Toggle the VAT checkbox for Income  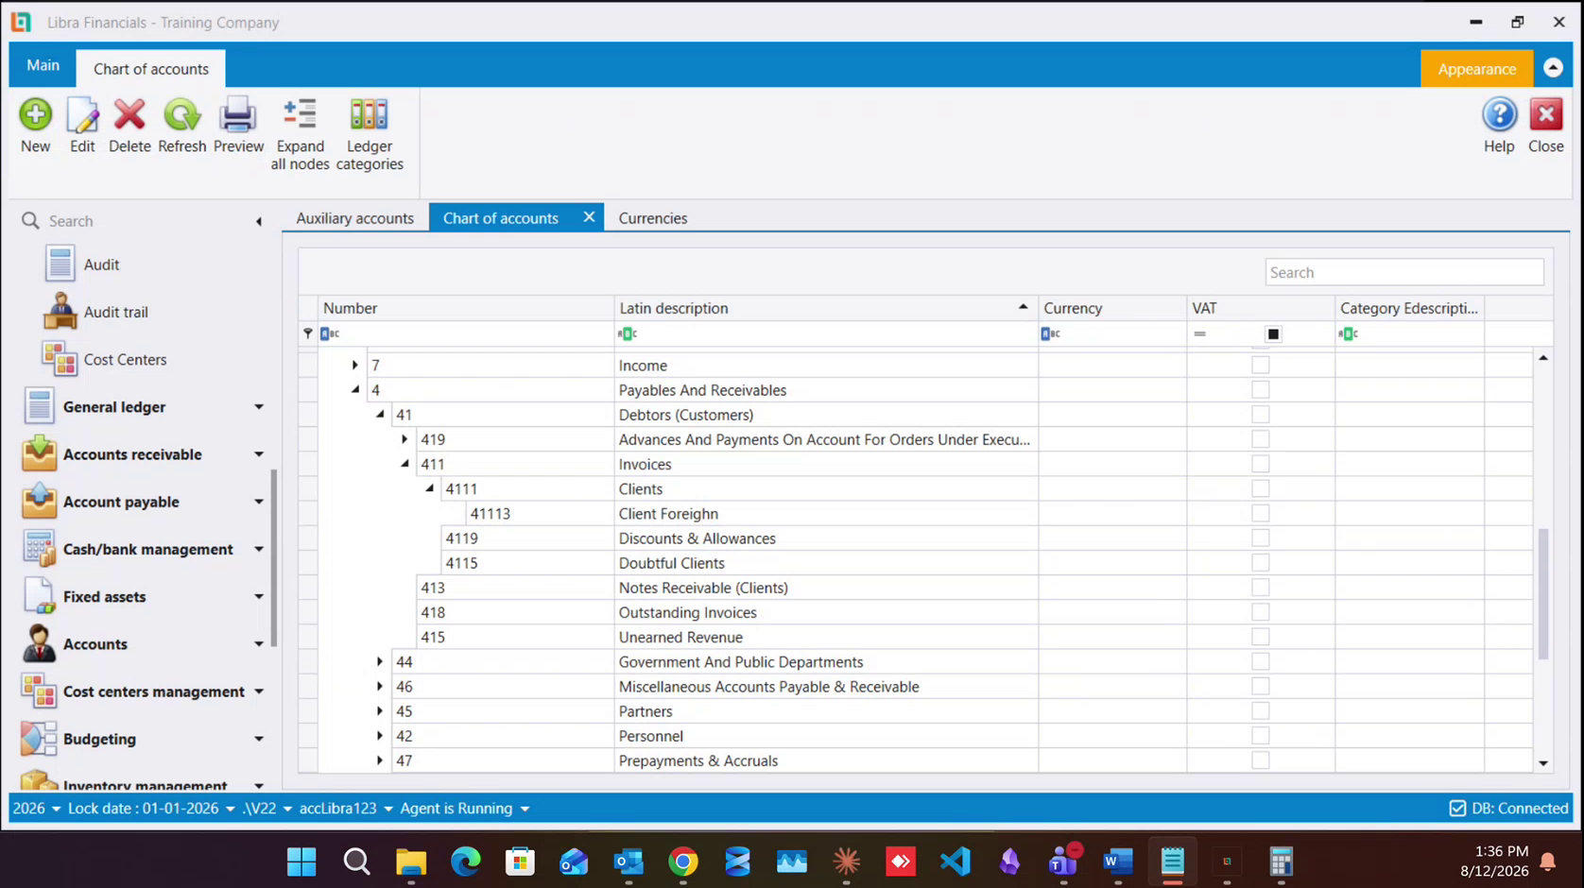1261,365
